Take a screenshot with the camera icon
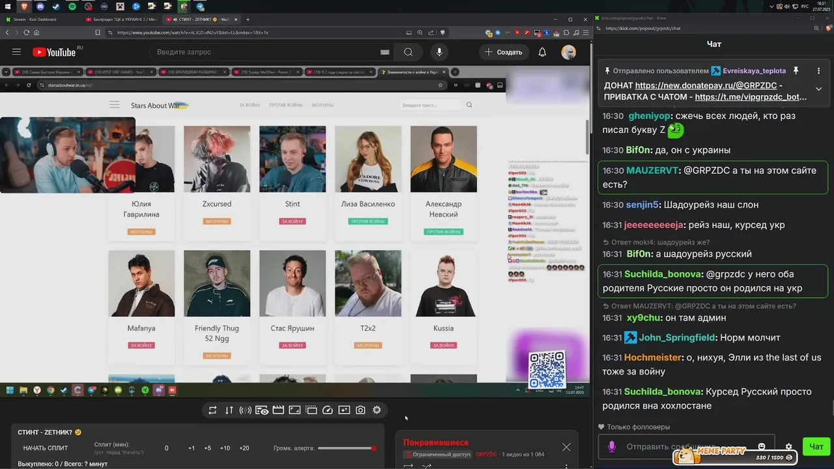834x469 pixels. (x=360, y=410)
